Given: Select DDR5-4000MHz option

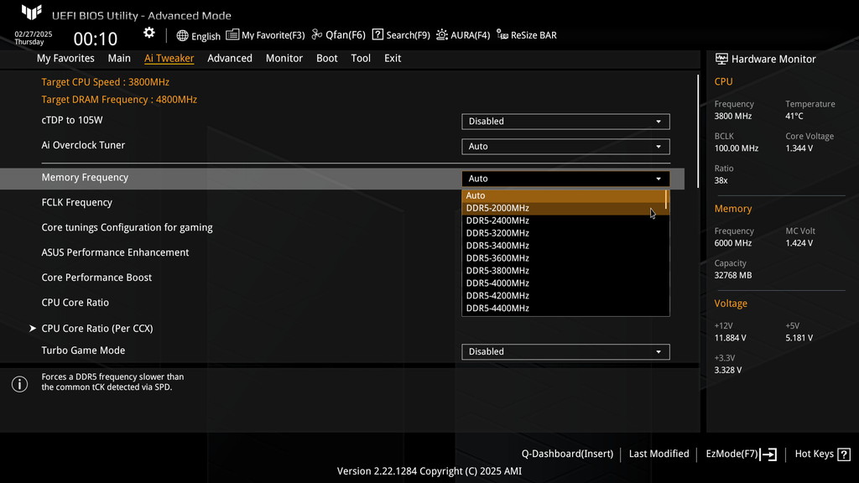Looking at the screenshot, I should click(563, 283).
